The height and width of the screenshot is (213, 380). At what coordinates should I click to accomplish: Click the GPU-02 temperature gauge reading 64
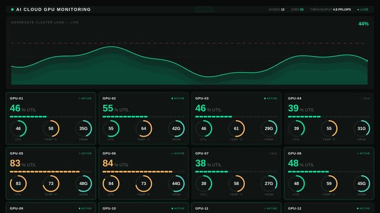pyautogui.click(x=143, y=128)
